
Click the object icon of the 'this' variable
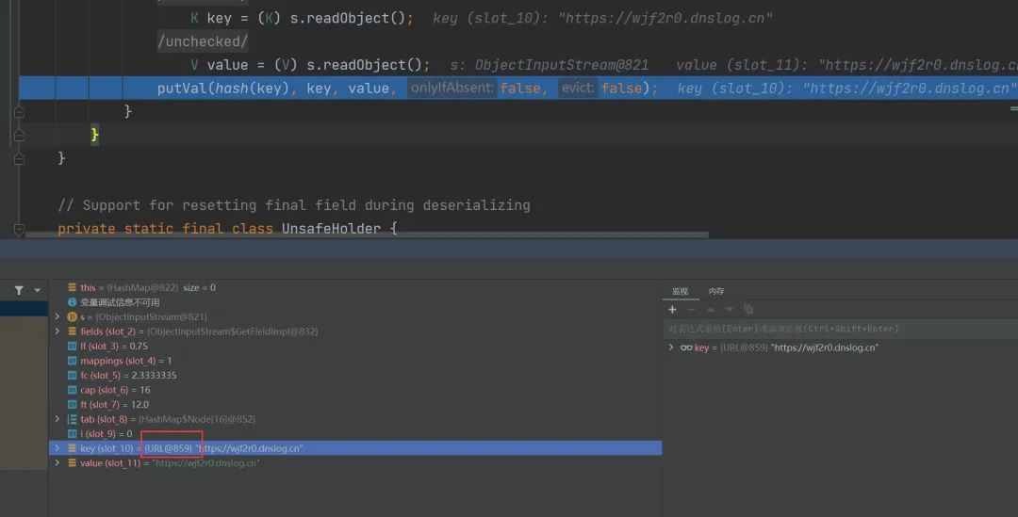[72, 287]
